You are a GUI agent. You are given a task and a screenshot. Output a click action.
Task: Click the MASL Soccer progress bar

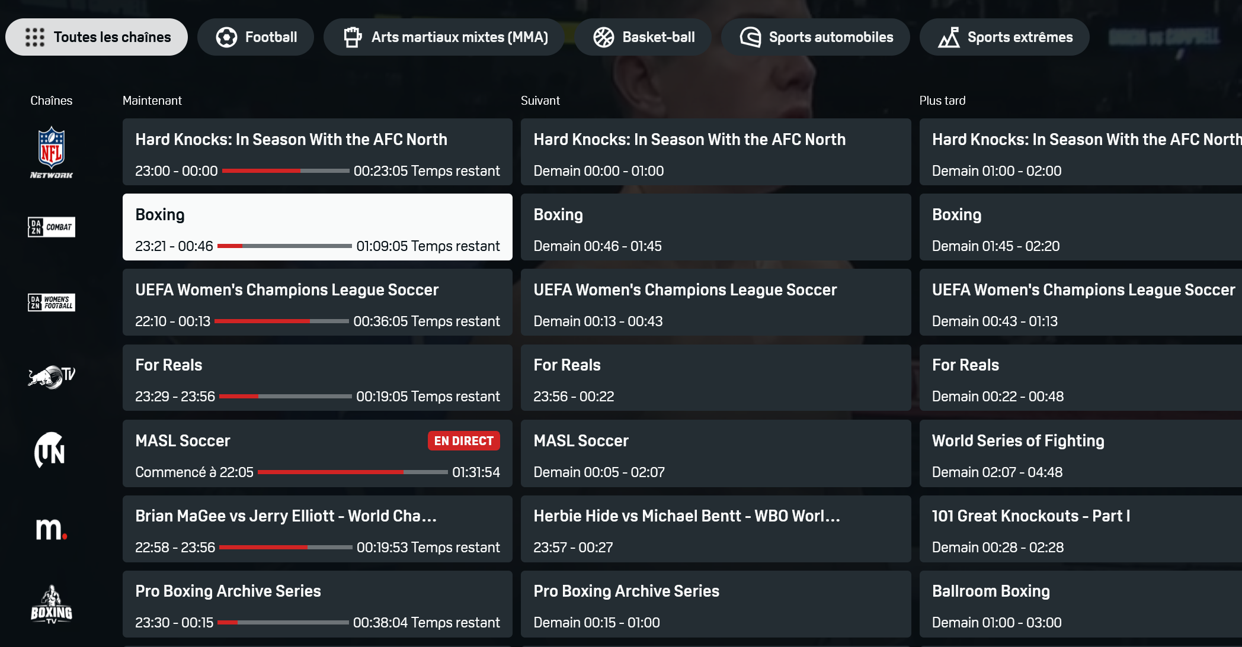pos(353,472)
